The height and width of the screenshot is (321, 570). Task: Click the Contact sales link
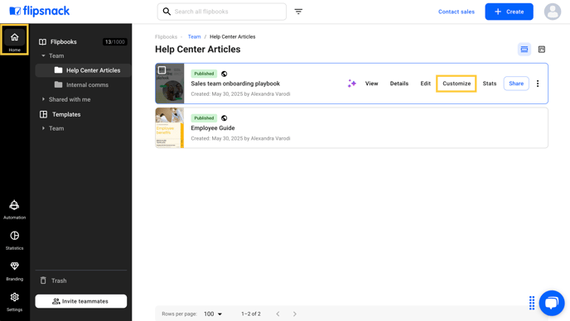coord(456,12)
